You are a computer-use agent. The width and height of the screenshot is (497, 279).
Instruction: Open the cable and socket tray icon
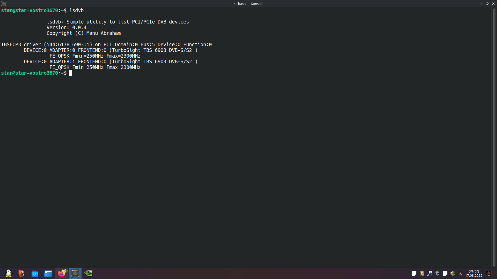tap(430, 273)
